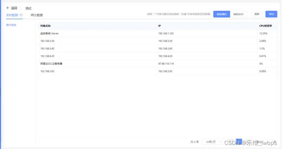Click the back arrow next to 返回

8,8
